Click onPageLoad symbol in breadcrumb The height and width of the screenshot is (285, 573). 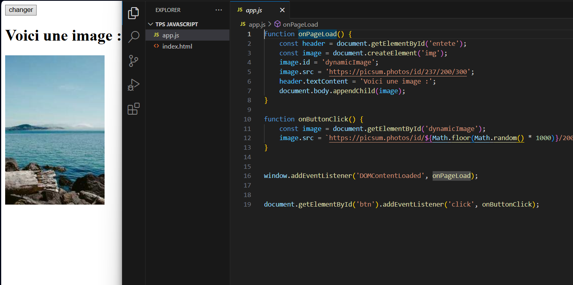(300, 24)
